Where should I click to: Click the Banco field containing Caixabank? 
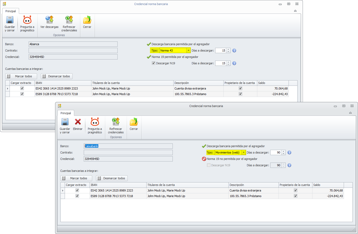(x=128, y=146)
